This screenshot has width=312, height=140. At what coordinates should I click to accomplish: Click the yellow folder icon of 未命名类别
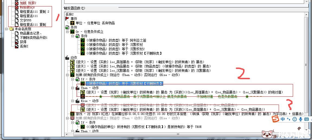click(x=12, y=29)
